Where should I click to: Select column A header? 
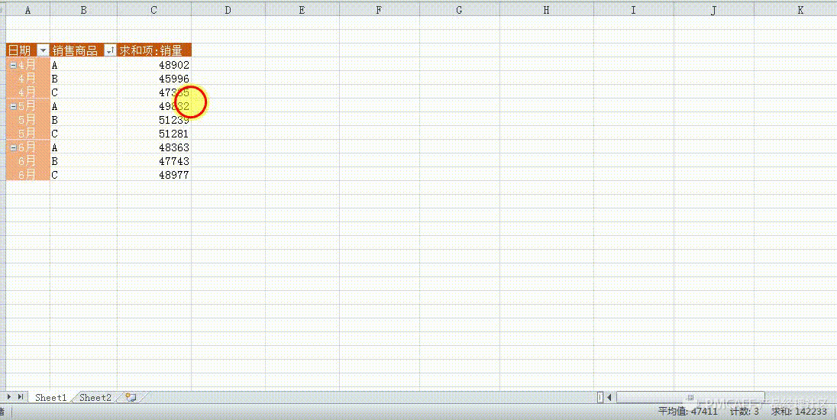(x=27, y=10)
